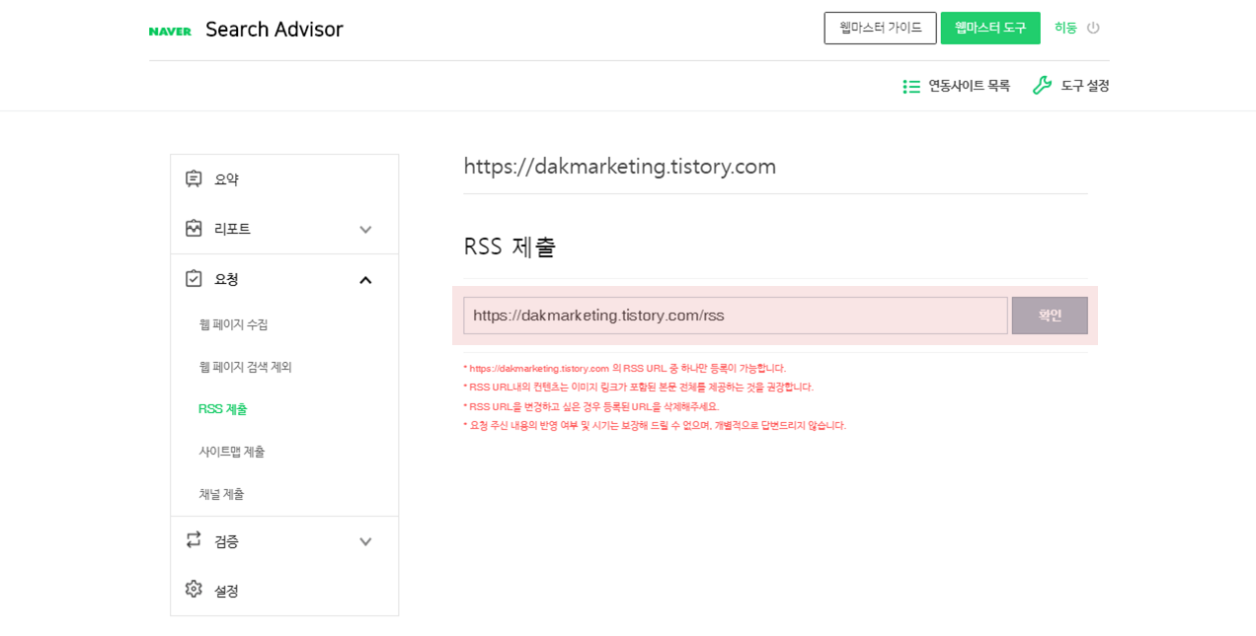Click the 리포트 chart icon

coord(194,228)
